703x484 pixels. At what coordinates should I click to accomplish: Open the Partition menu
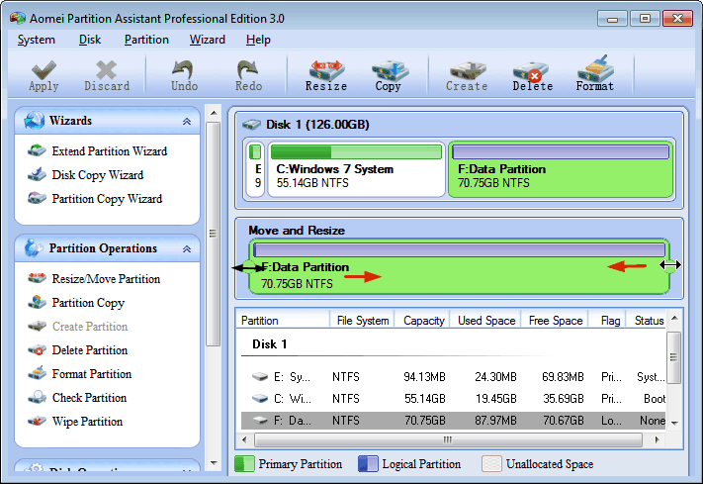(146, 40)
